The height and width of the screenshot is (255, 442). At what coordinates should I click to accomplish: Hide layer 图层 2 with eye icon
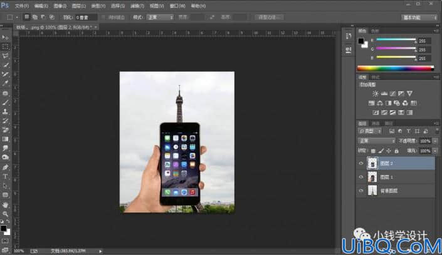tap(361, 163)
